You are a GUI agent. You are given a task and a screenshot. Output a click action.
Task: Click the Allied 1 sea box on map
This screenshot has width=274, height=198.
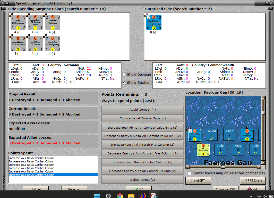(212, 135)
